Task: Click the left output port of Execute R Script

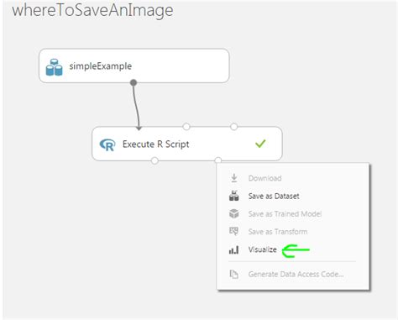Action: tap(154, 160)
